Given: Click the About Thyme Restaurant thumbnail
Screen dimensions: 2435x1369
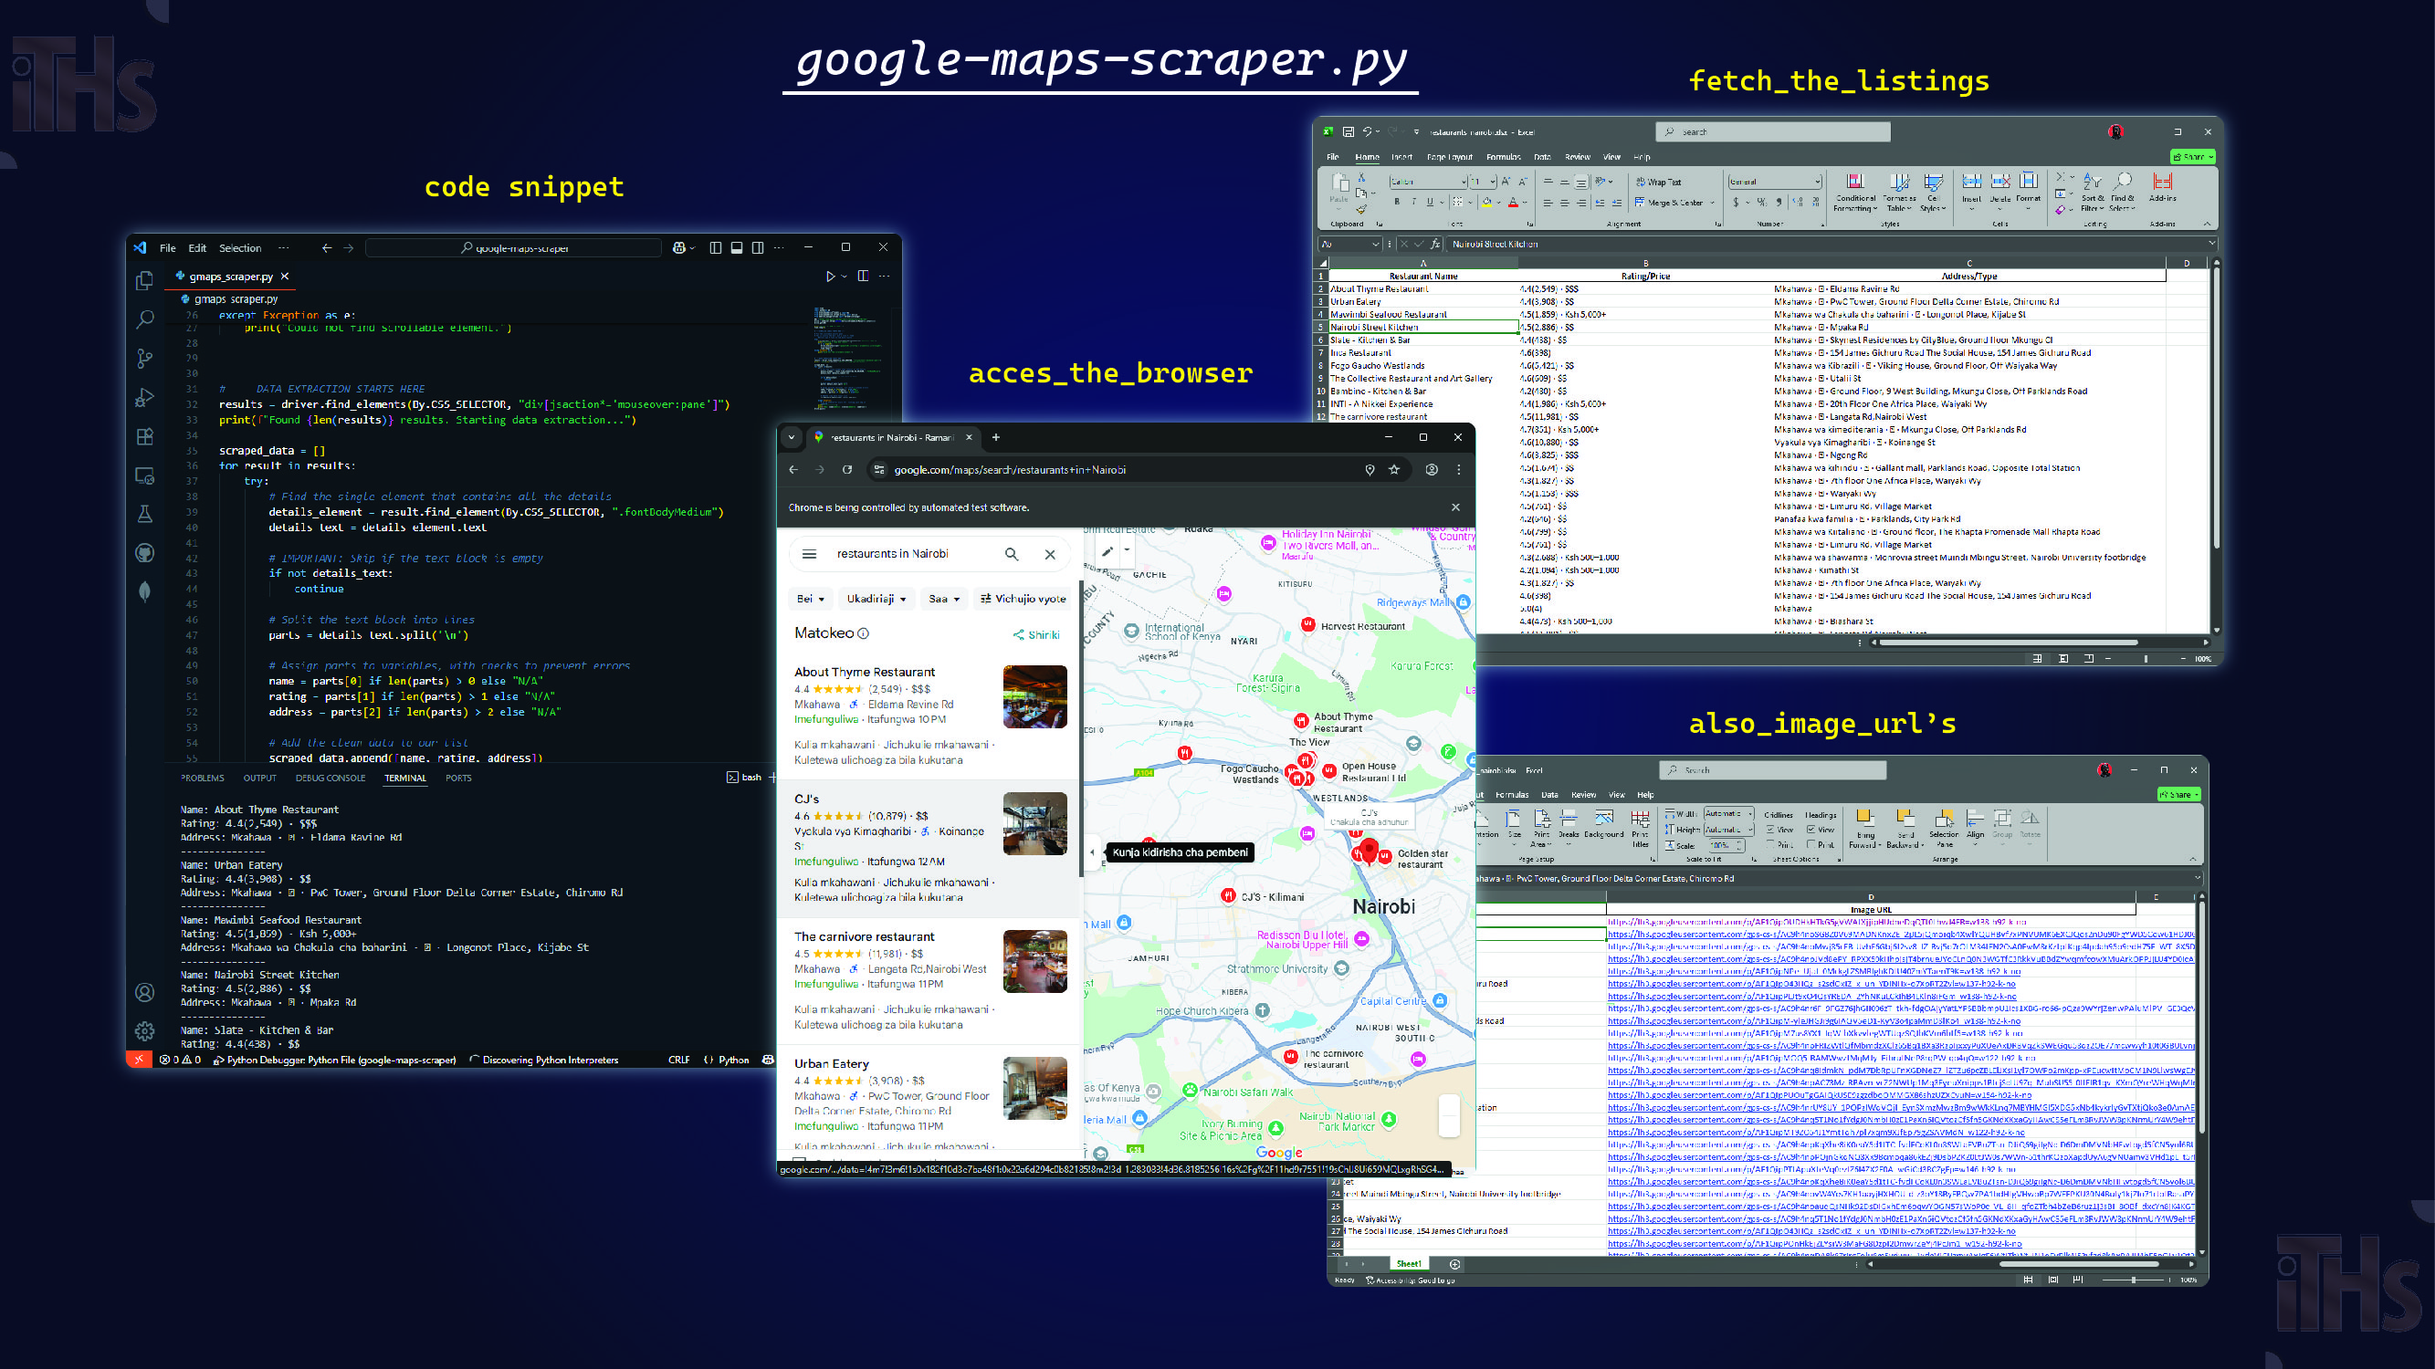Looking at the screenshot, I should pos(1034,696).
